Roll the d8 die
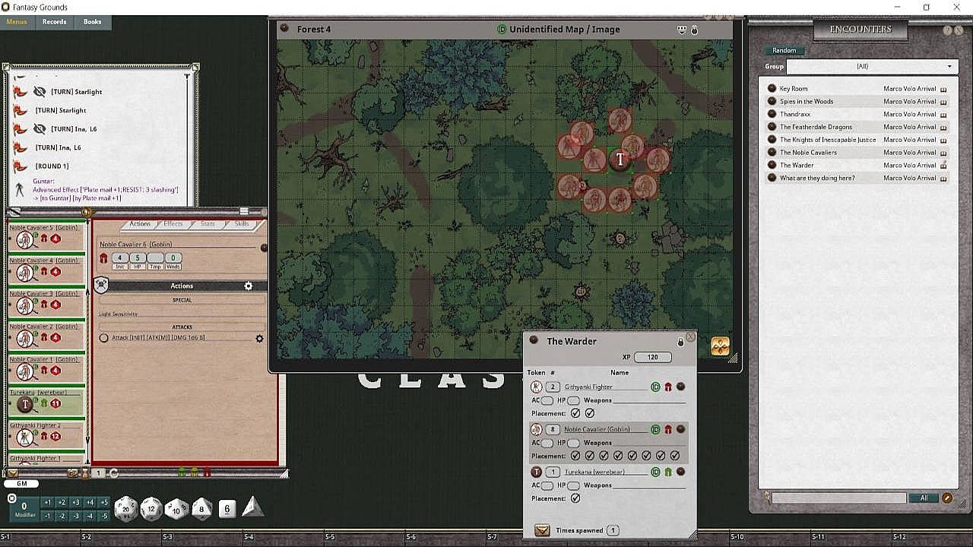973x547 pixels. point(201,509)
